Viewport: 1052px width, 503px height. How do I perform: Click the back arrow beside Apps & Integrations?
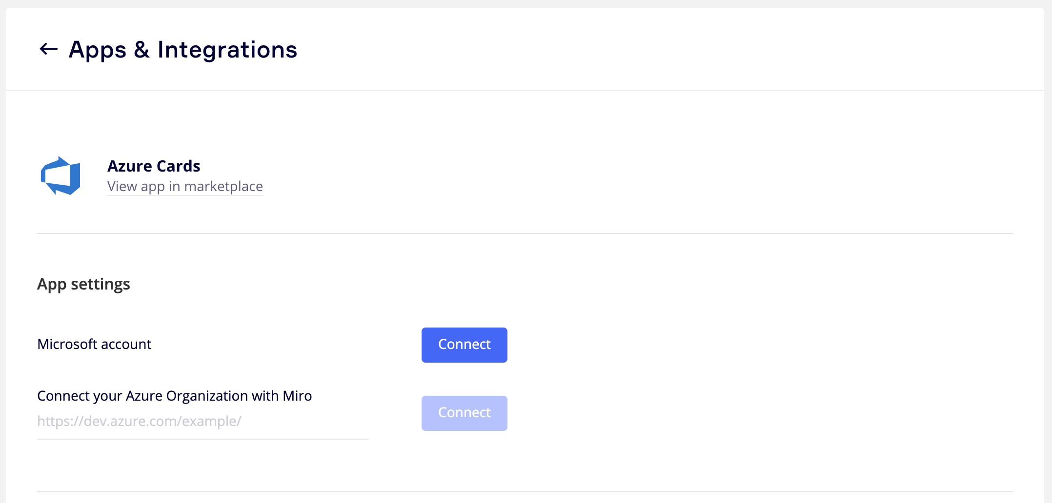[48, 49]
